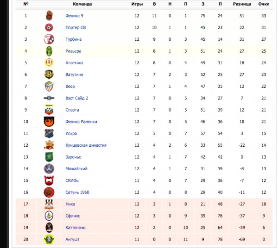Open the Атлетика team link

tap(74, 63)
